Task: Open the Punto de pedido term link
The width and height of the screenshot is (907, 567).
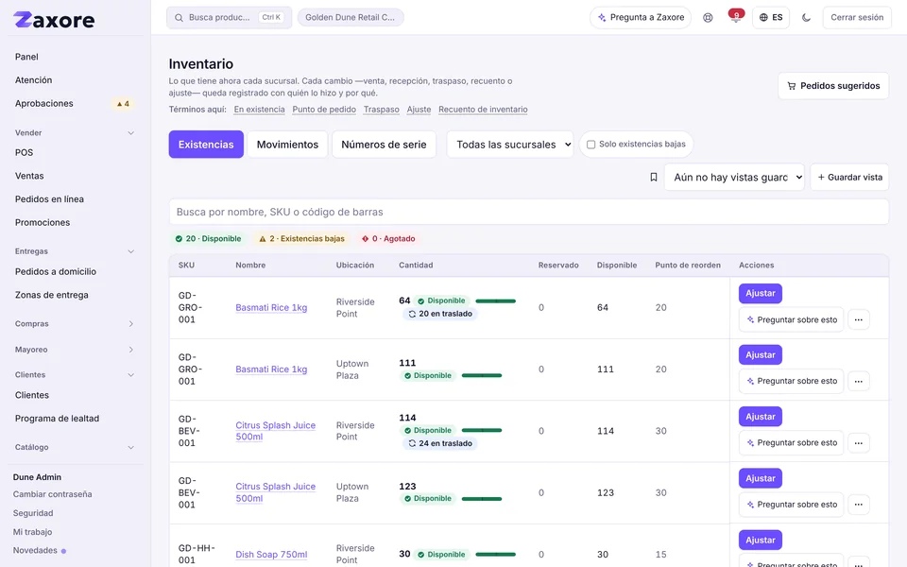Action: (x=324, y=110)
